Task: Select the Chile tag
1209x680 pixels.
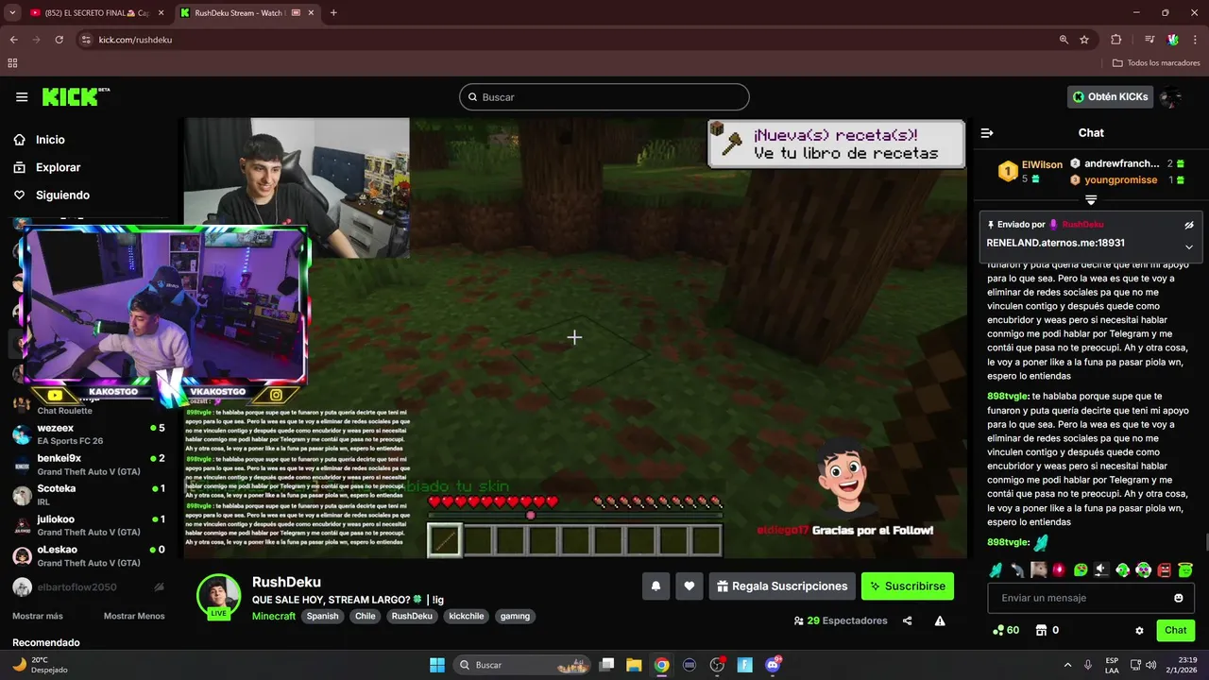Action: point(366,616)
